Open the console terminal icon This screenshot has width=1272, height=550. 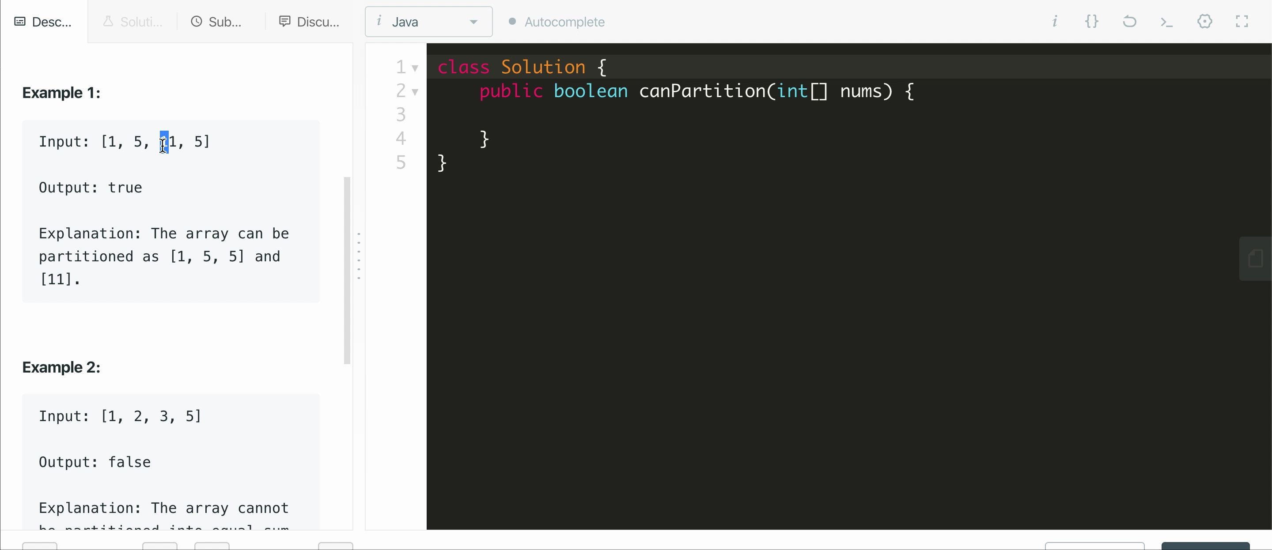1167,22
